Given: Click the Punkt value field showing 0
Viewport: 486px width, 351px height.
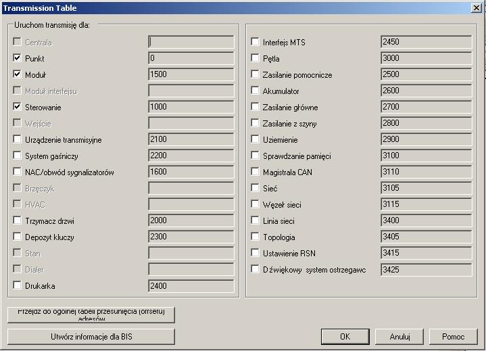Looking at the screenshot, I should [x=191, y=58].
